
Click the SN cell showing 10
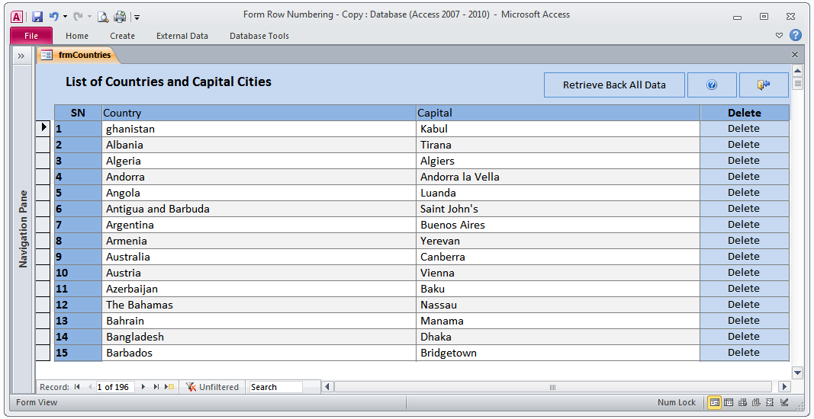(78, 273)
